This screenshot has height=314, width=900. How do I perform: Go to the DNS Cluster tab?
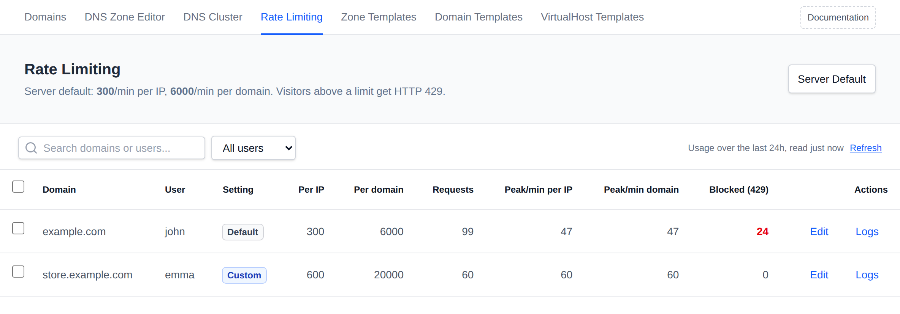(x=213, y=17)
